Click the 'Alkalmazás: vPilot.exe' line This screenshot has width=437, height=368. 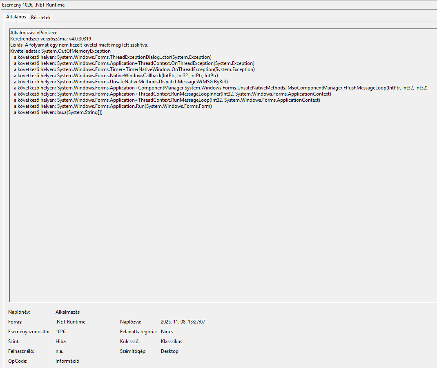click(33, 33)
